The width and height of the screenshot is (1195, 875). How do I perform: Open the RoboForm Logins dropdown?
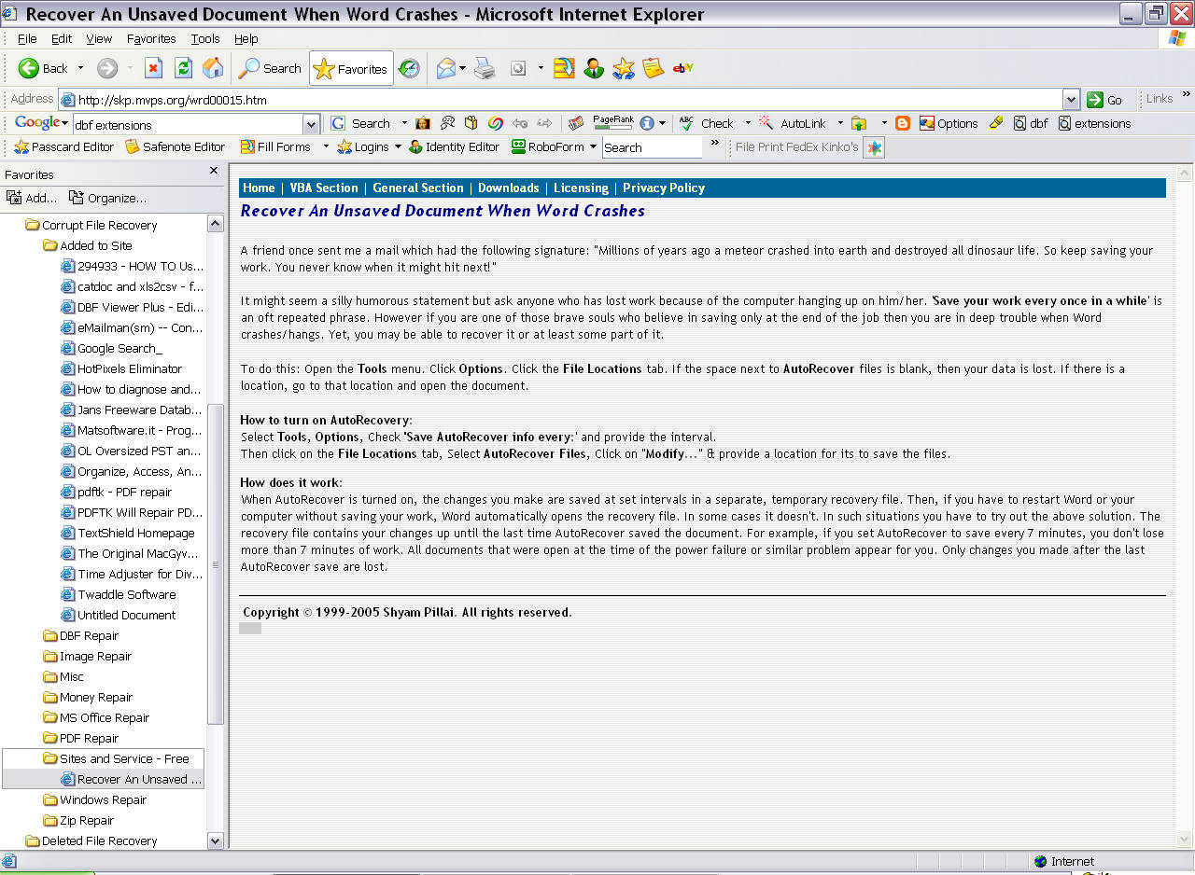click(x=398, y=147)
